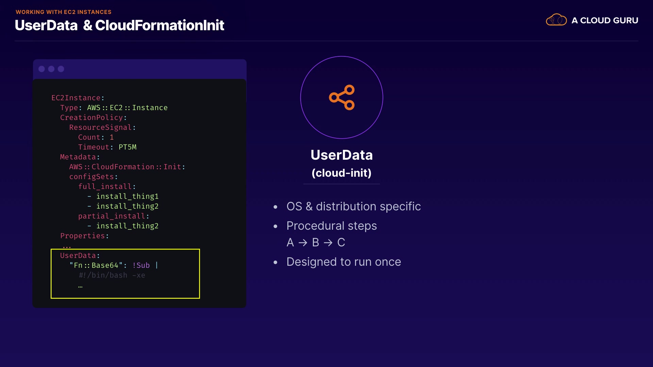Click the UserData: key in highlighted box
The width and height of the screenshot is (653, 367).
[x=80, y=256]
